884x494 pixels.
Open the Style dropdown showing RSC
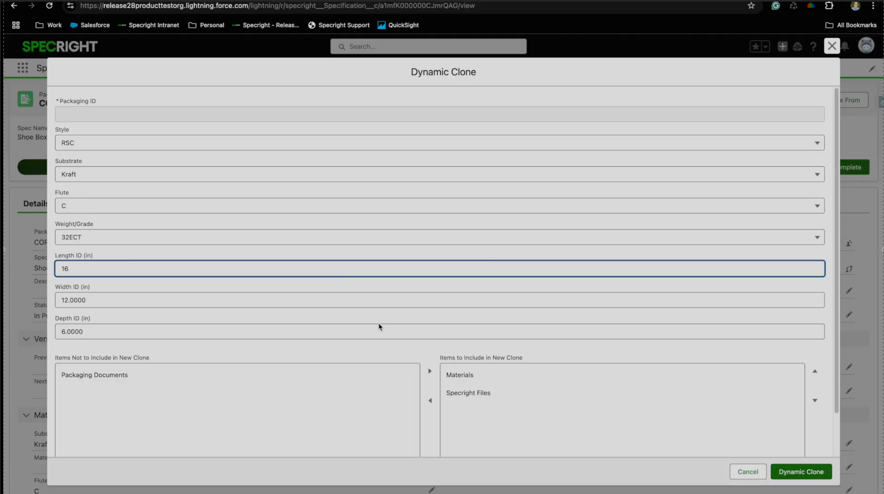click(x=439, y=143)
